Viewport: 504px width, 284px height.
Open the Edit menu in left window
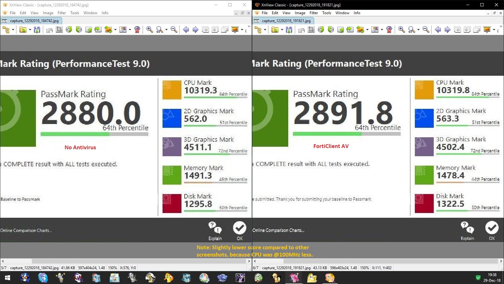point(23,13)
